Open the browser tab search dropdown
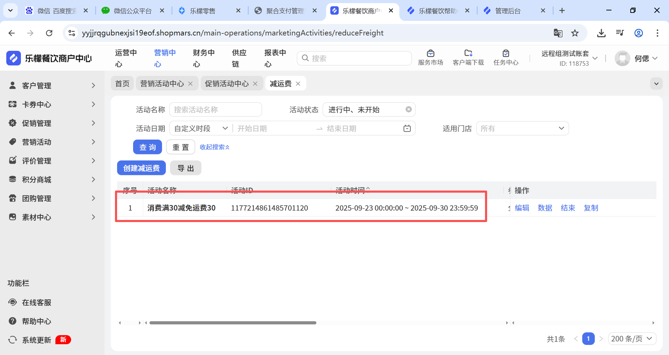Image resolution: width=669 pixels, height=355 pixels. 10,10
